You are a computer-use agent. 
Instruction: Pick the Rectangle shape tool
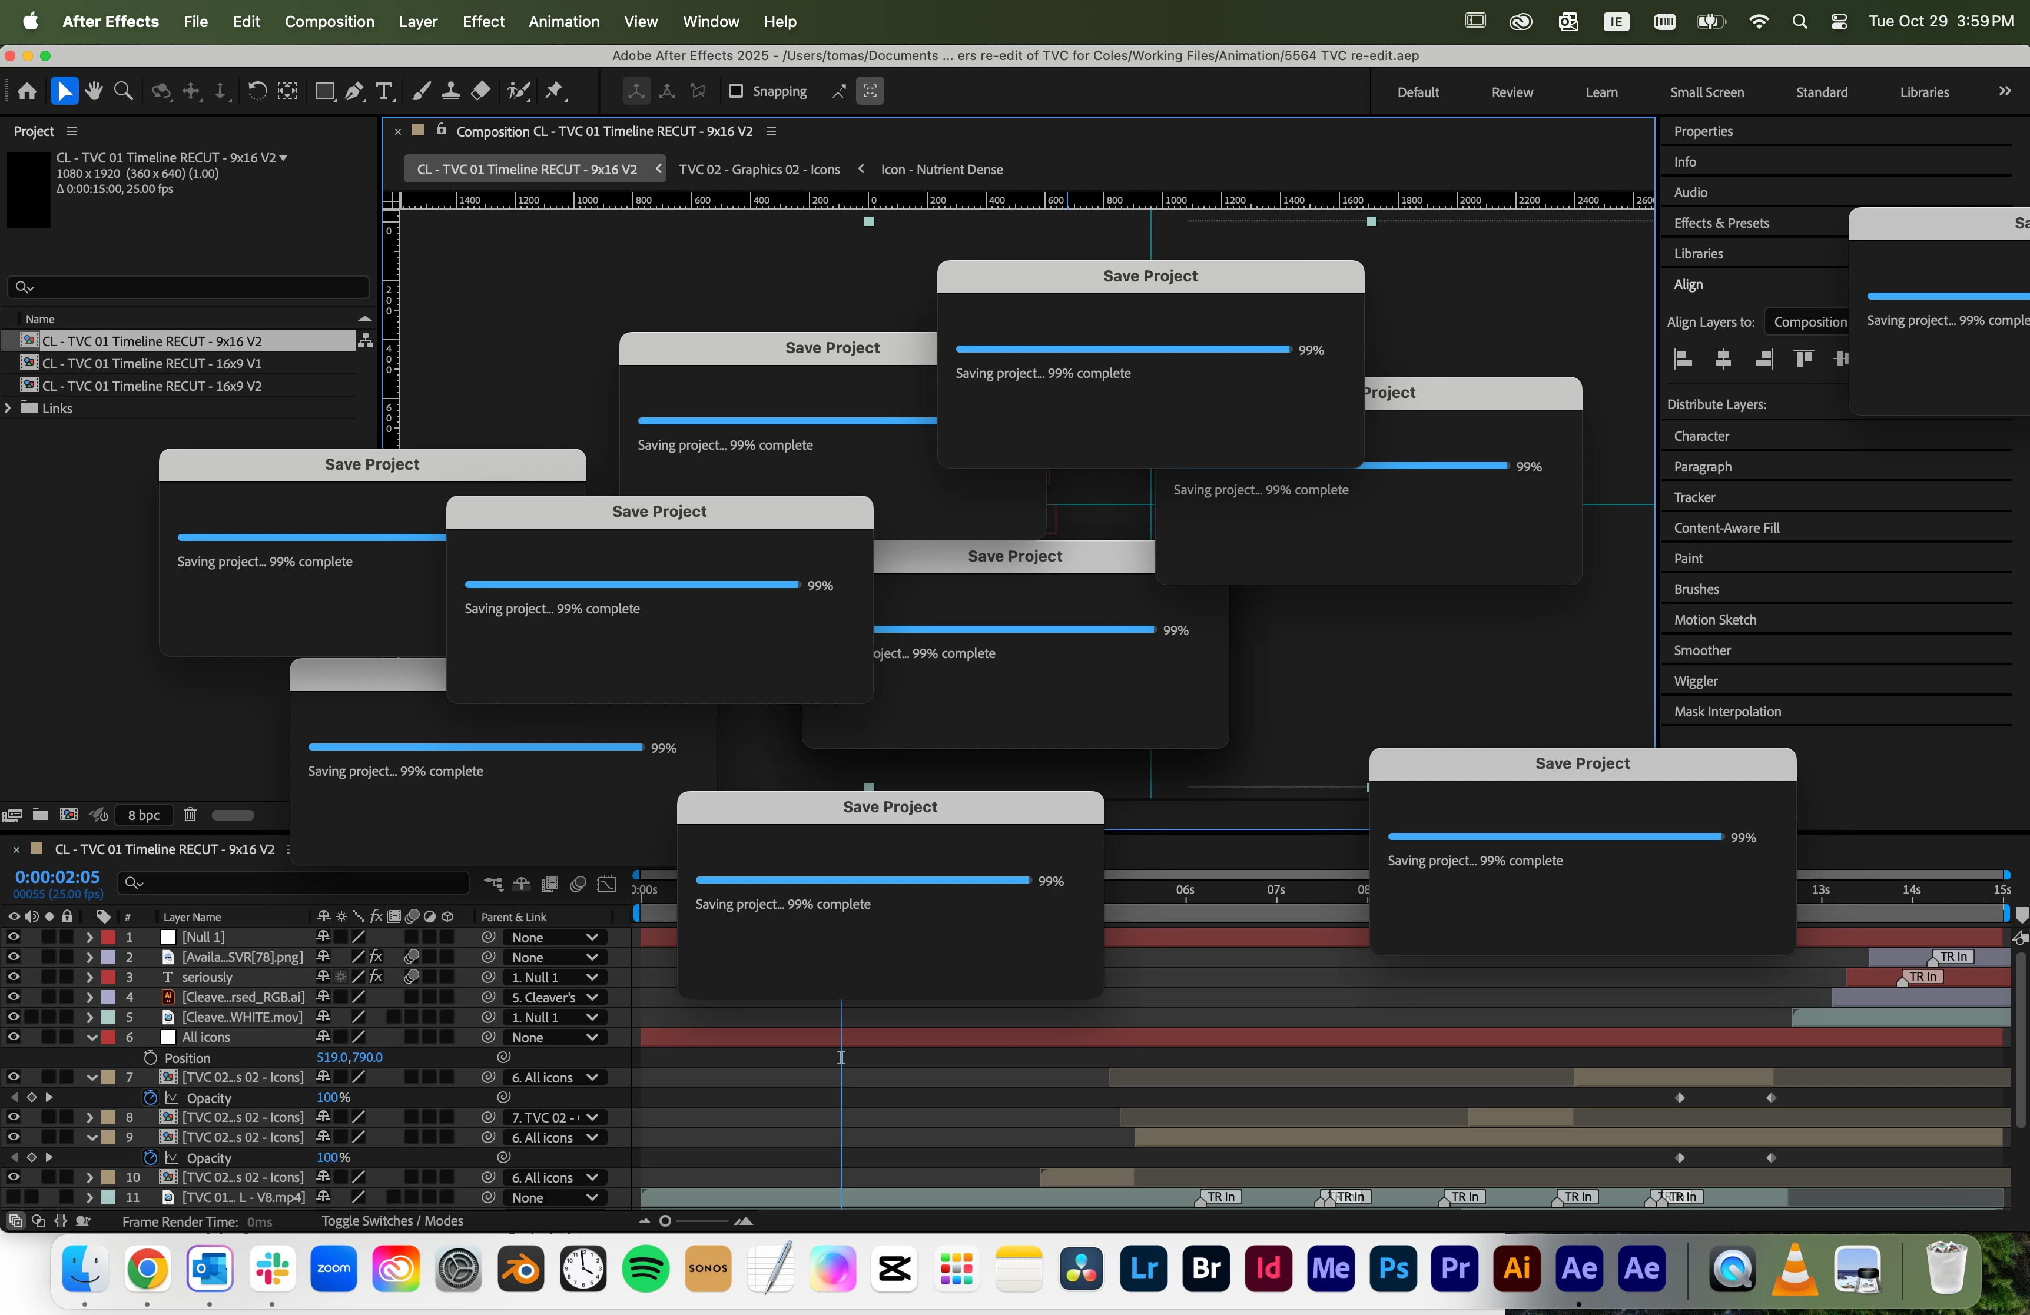[x=324, y=91]
